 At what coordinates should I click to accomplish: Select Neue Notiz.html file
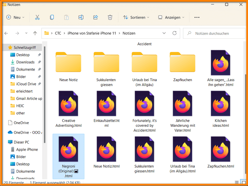point(106,152)
